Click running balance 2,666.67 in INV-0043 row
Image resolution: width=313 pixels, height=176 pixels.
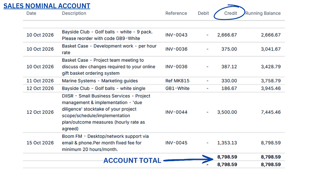tap(271, 35)
